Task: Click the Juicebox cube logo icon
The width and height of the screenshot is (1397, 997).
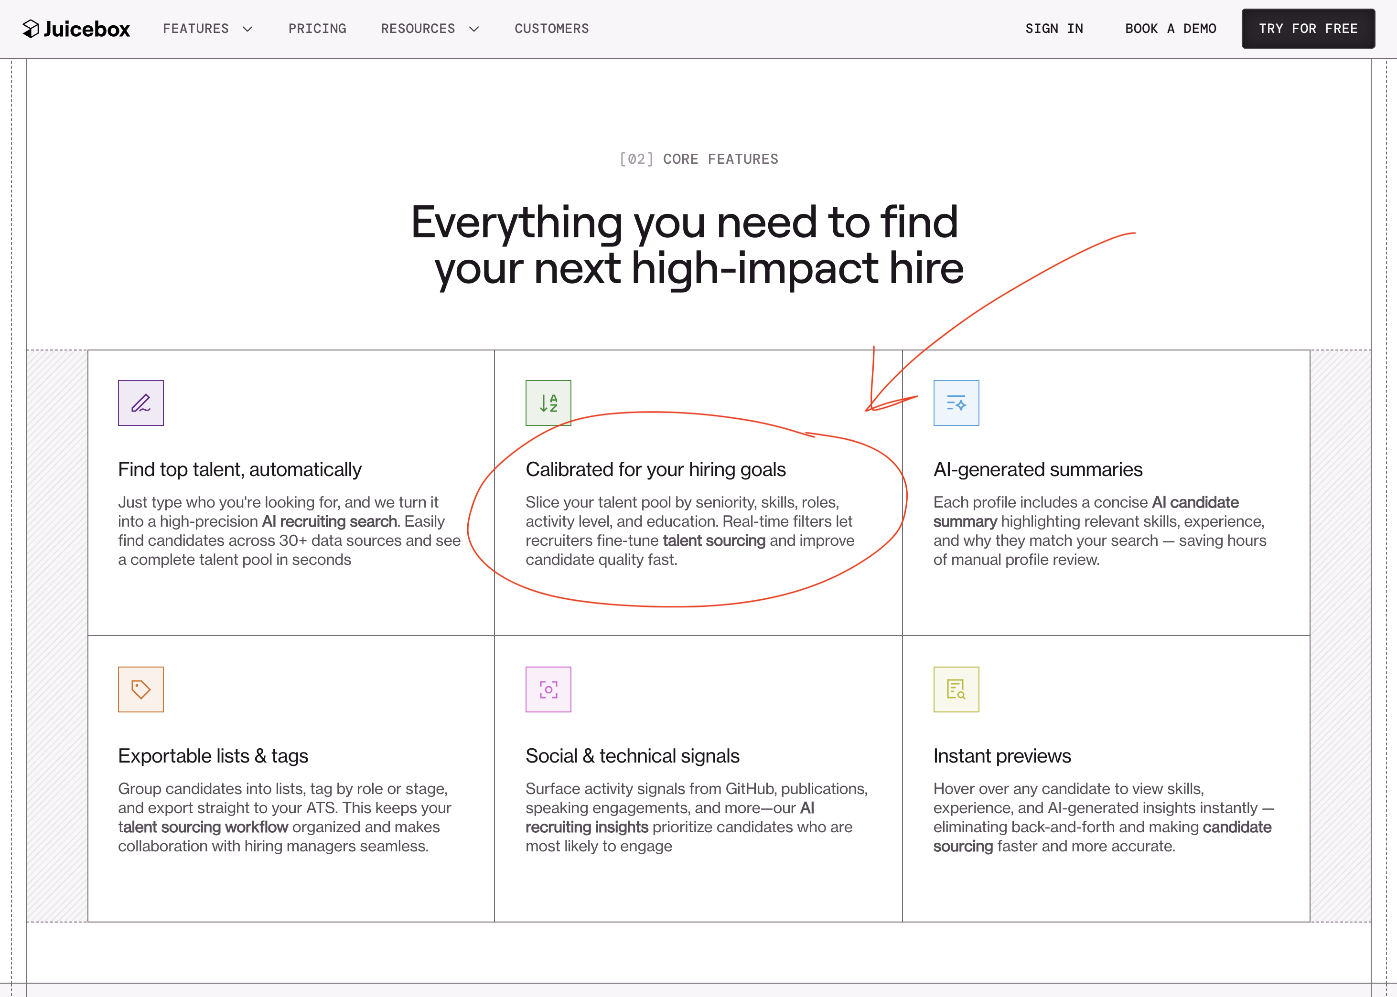Action: [31, 29]
